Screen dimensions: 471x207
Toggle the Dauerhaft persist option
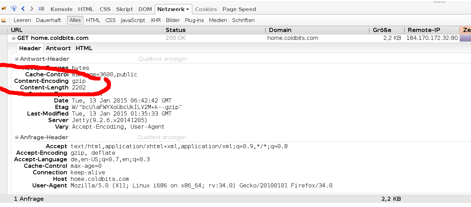[x=49, y=20]
